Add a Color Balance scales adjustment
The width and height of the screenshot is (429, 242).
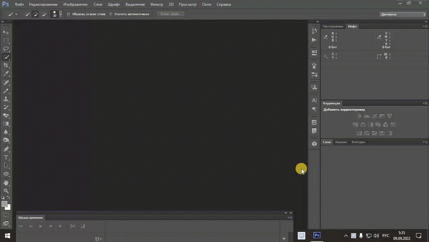[x=363, y=125]
